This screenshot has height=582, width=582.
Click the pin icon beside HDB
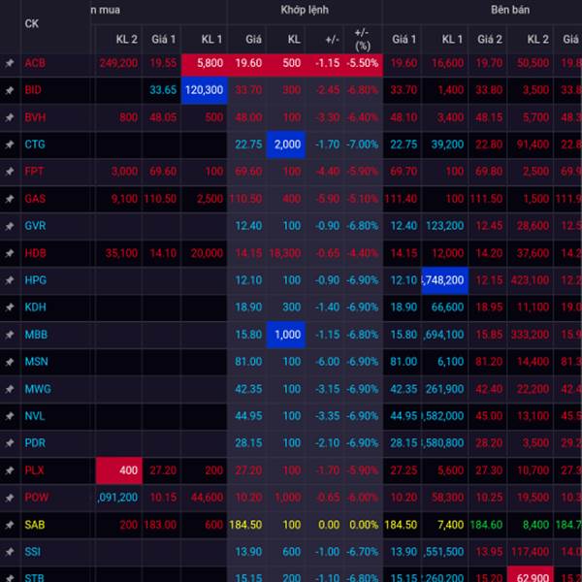[x=10, y=253]
